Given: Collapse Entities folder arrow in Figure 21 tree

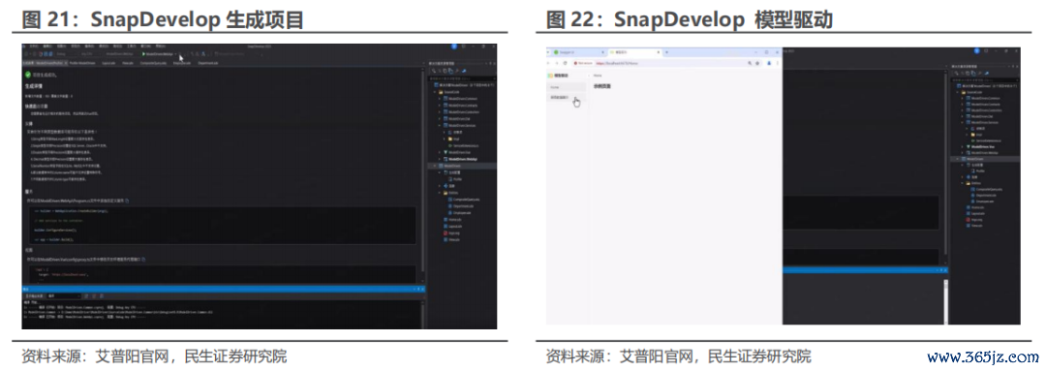Looking at the screenshot, I should 440,192.
